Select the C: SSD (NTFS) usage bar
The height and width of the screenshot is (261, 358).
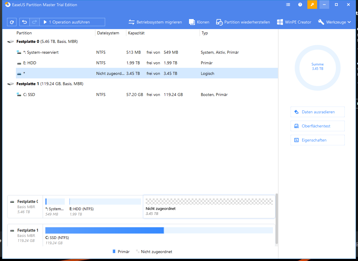(x=159, y=230)
